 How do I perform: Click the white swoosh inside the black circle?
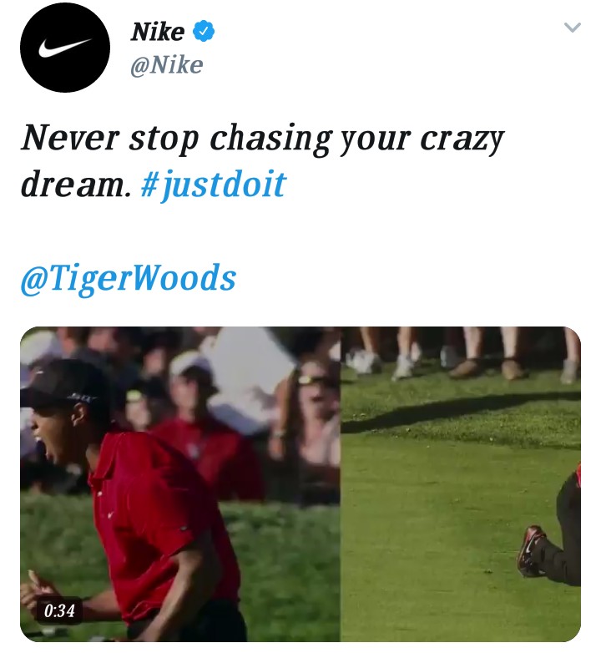pos(65,48)
